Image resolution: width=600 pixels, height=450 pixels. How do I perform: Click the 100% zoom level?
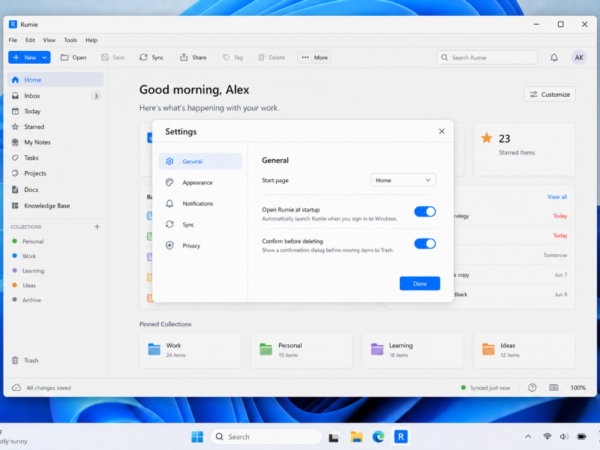577,388
